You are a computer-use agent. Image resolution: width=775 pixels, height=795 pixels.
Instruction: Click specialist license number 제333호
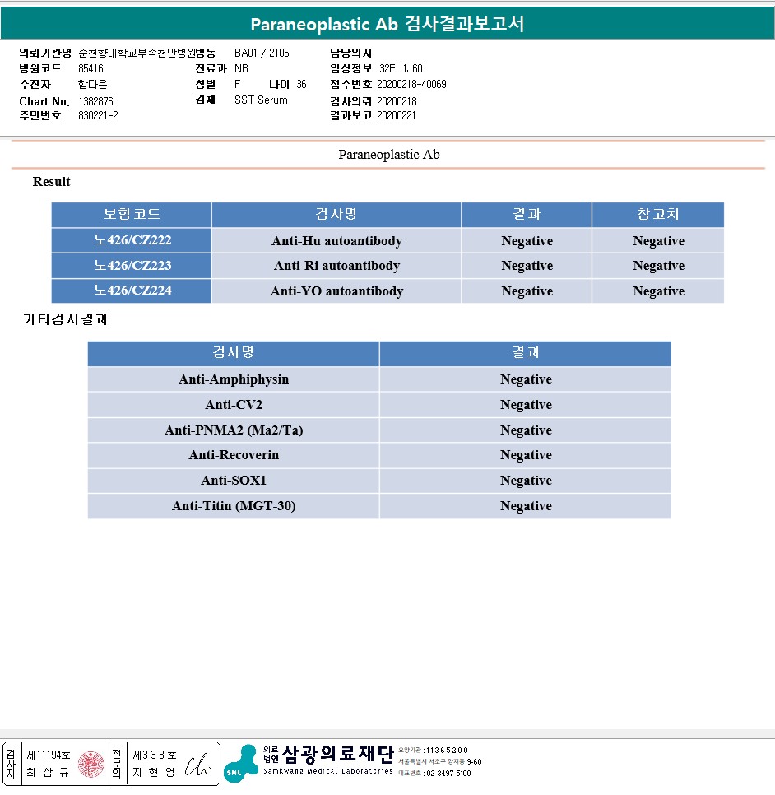pyautogui.click(x=155, y=755)
